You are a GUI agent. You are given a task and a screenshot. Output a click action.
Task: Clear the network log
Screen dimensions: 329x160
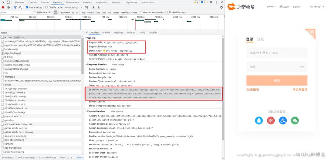pyautogui.click(x=8, y=7)
